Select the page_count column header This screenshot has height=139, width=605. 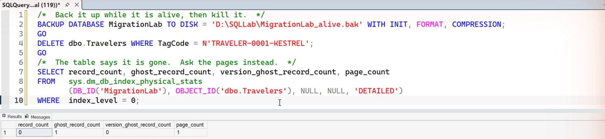pos(191,125)
